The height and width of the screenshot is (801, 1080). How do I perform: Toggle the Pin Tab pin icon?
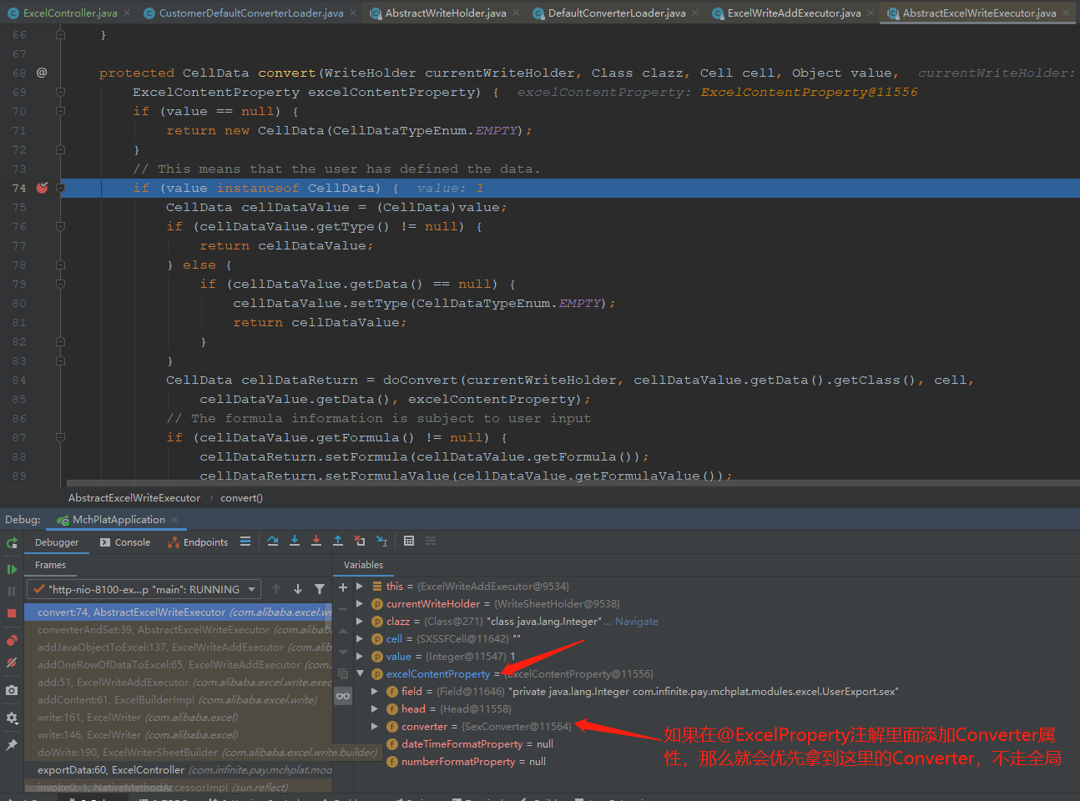tap(12, 744)
